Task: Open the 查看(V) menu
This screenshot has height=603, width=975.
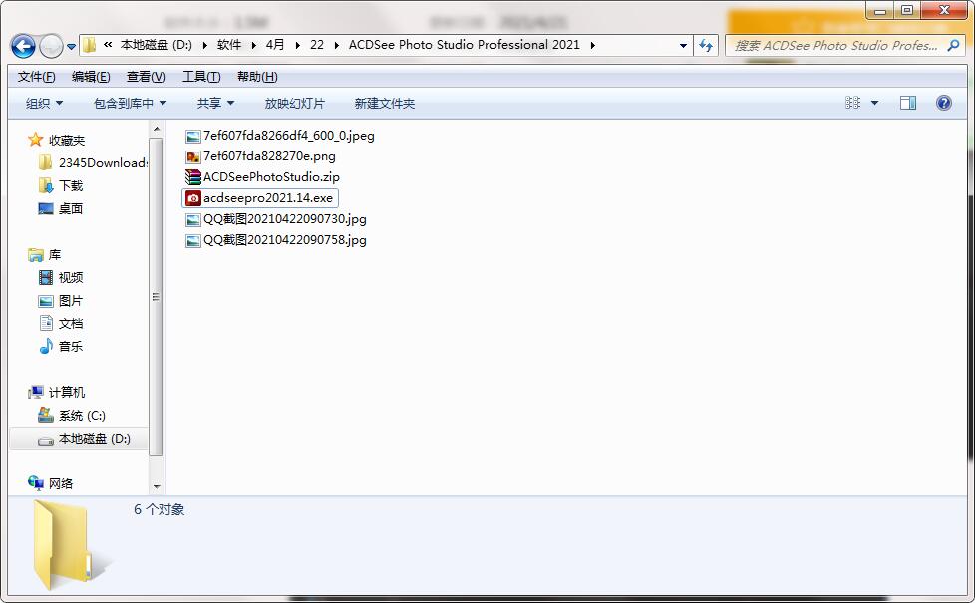Action: pyautogui.click(x=147, y=77)
